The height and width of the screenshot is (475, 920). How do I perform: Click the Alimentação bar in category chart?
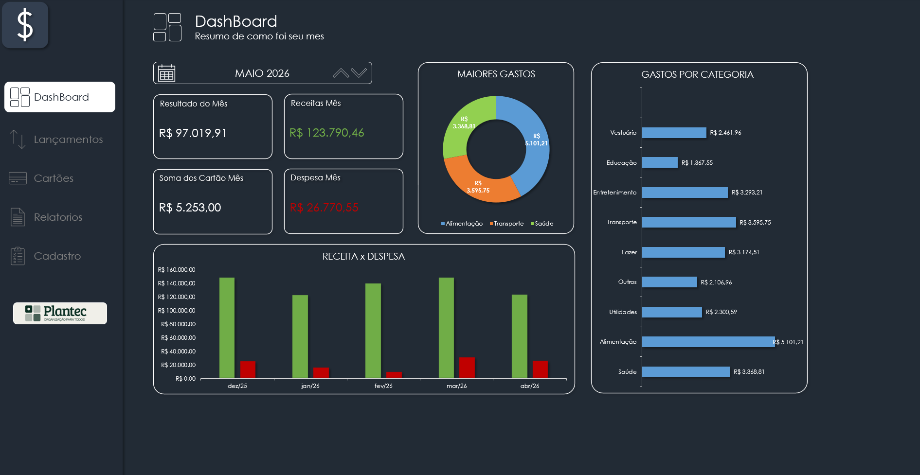[708, 342]
